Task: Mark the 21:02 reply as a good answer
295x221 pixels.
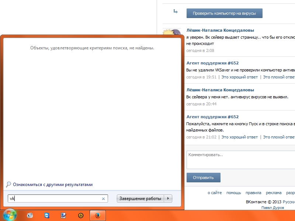Action: pos(239,137)
